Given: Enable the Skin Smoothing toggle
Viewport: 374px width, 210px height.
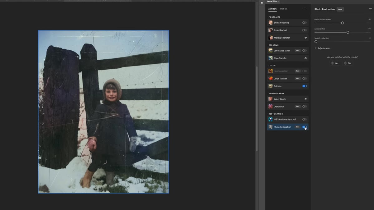Looking at the screenshot, I should tap(304, 23).
